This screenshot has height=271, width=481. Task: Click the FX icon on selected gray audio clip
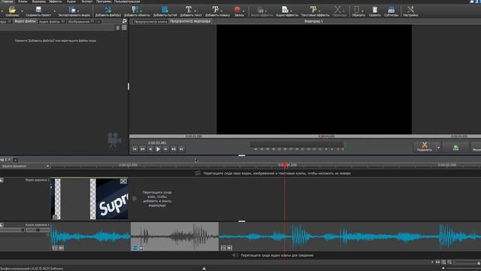pyautogui.click(x=135, y=248)
